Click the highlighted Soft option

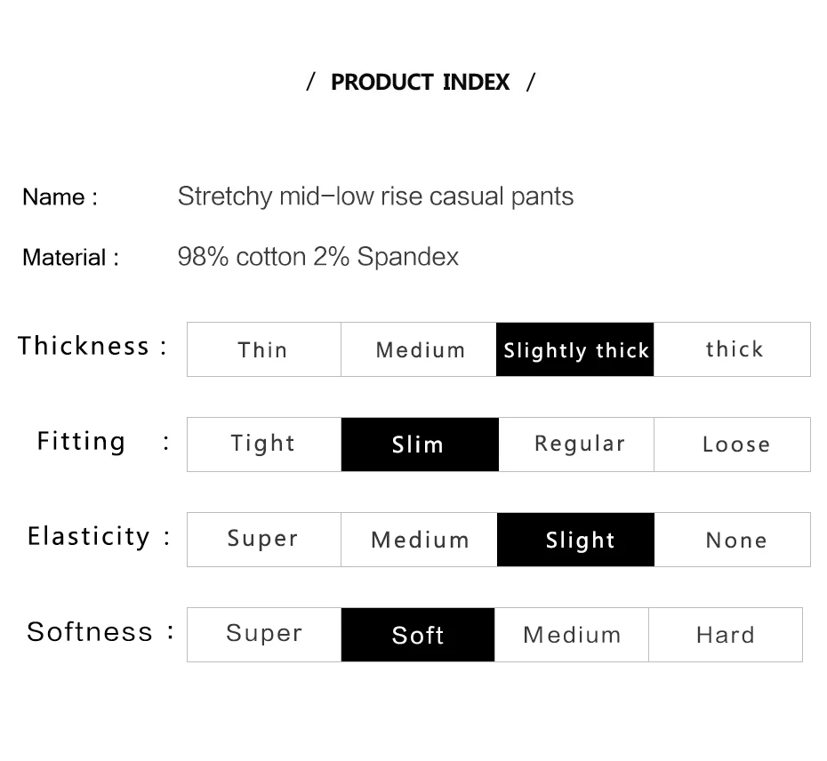tap(418, 635)
